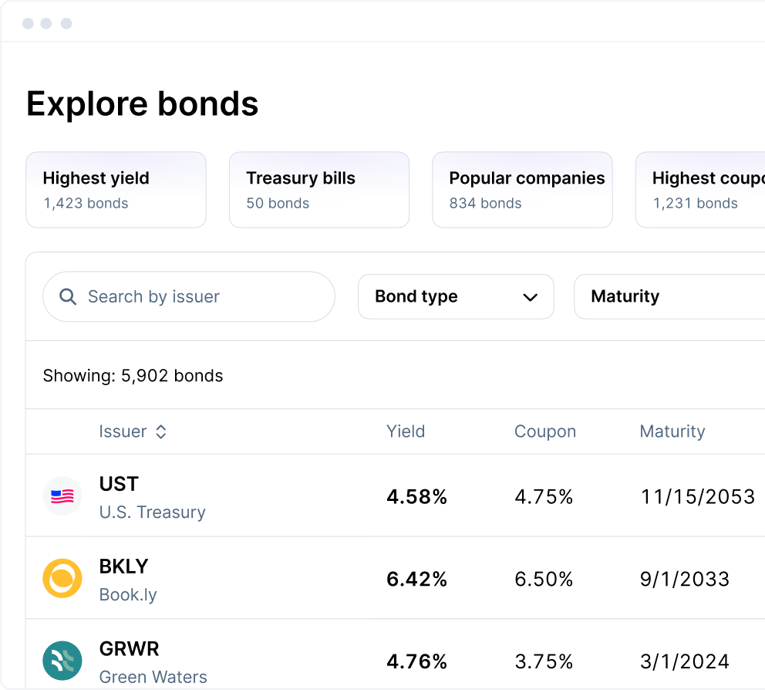The width and height of the screenshot is (765, 690).
Task: Click the 834 bonds count
Action: click(x=485, y=203)
